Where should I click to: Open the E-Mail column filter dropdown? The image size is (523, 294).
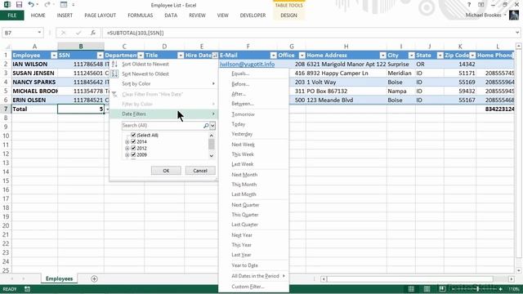274,56
